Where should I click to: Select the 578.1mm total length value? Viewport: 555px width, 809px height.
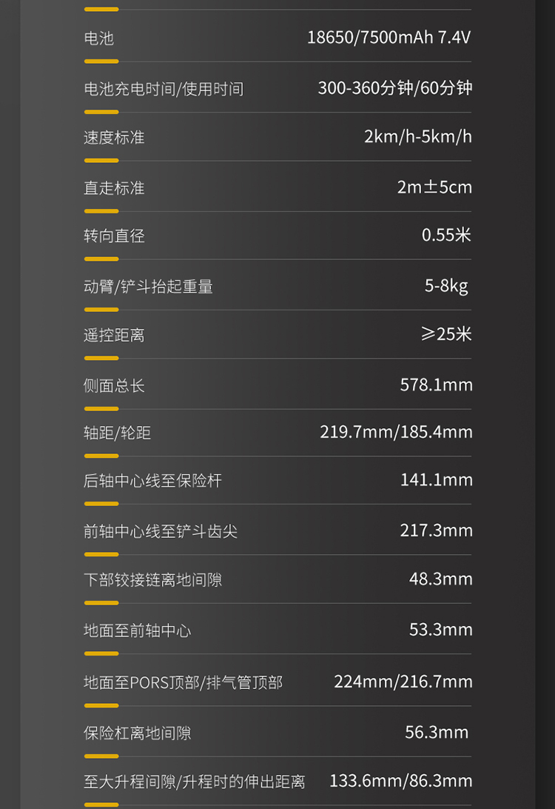pos(436,385)
